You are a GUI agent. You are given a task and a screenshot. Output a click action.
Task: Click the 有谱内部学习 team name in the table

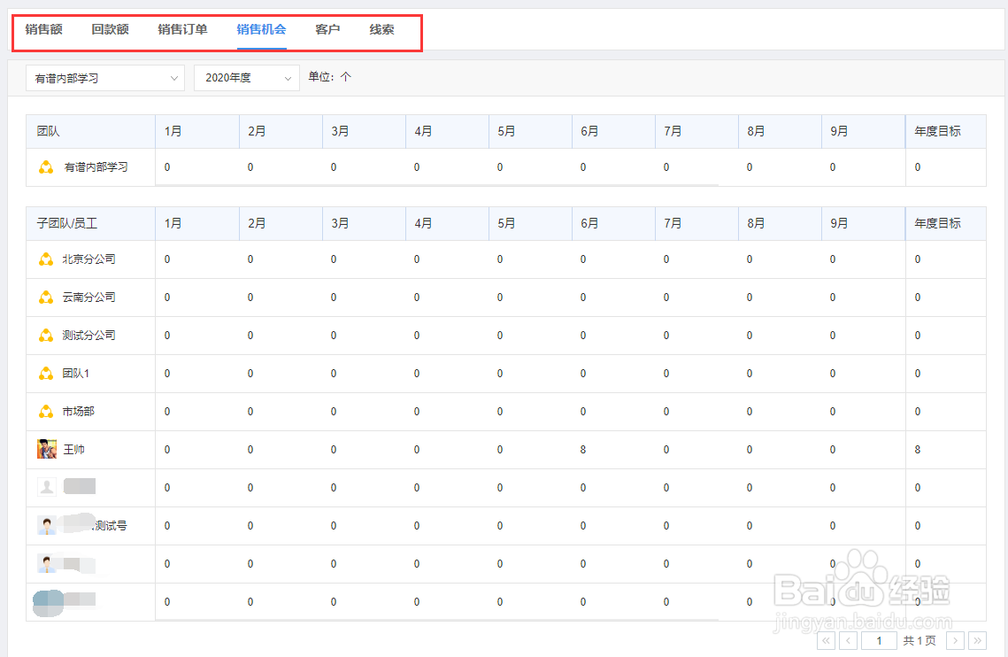96,167
